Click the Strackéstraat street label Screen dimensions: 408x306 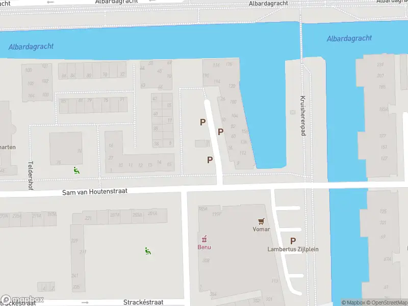[143, 302]
